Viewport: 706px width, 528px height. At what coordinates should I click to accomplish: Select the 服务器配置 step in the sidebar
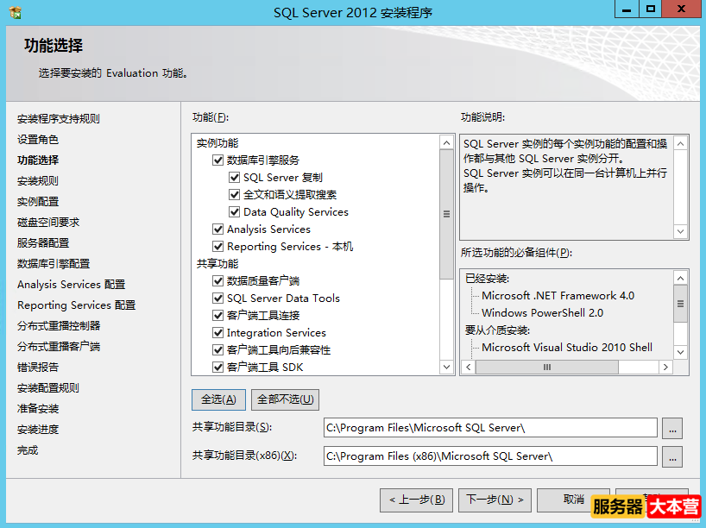43,243
